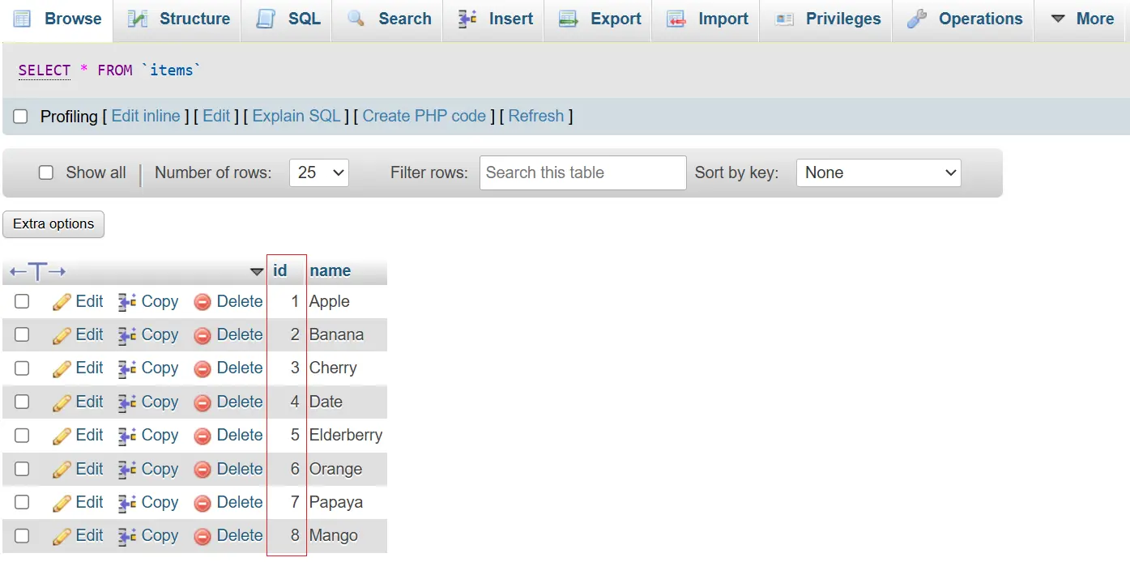Click the red delete icon for Apple
Screen dimensions: 1130x566
(203, 302)
